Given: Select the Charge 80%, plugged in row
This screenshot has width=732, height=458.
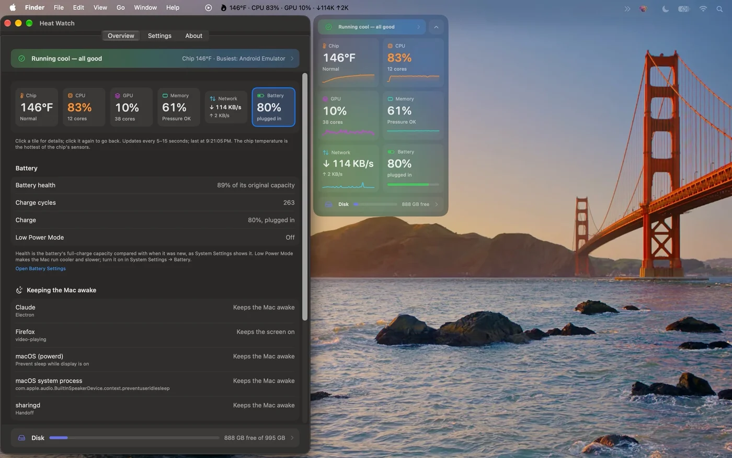Looking at the screenshot, I should coord(155,220).
